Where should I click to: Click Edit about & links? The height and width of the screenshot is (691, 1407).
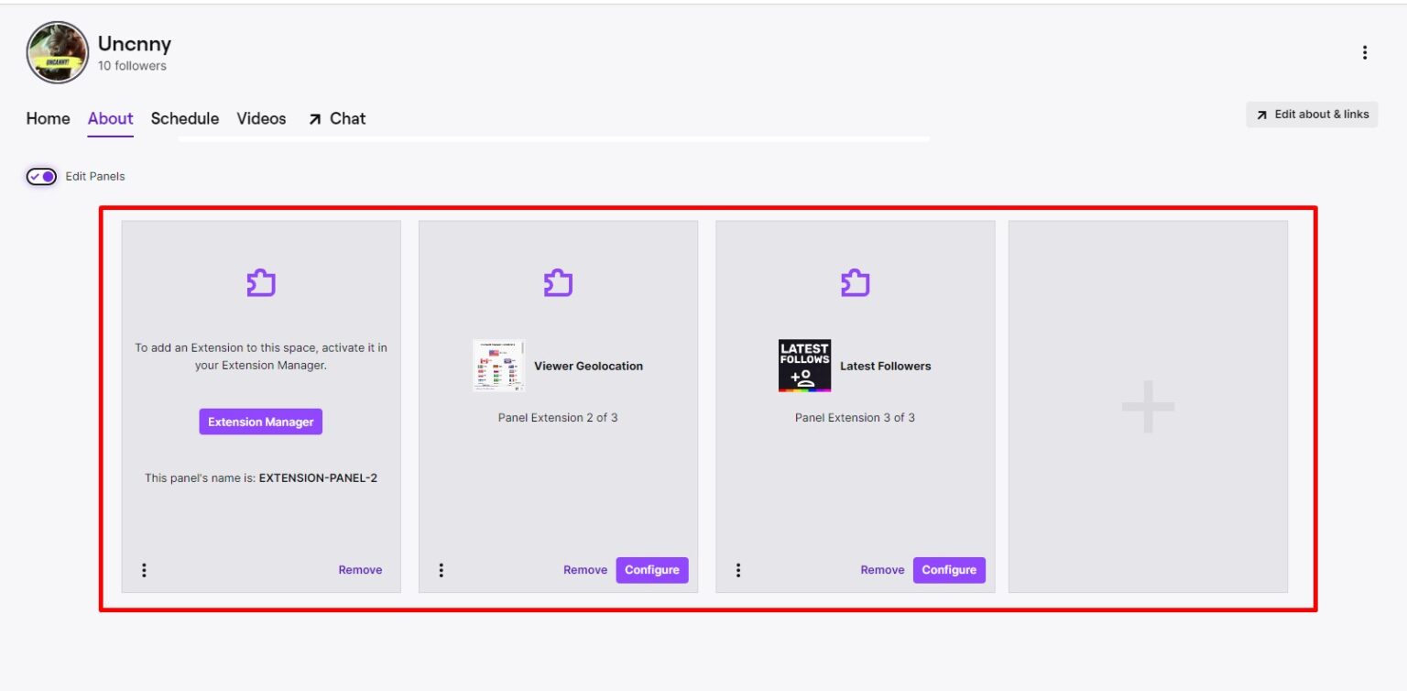click(1312, 114)
